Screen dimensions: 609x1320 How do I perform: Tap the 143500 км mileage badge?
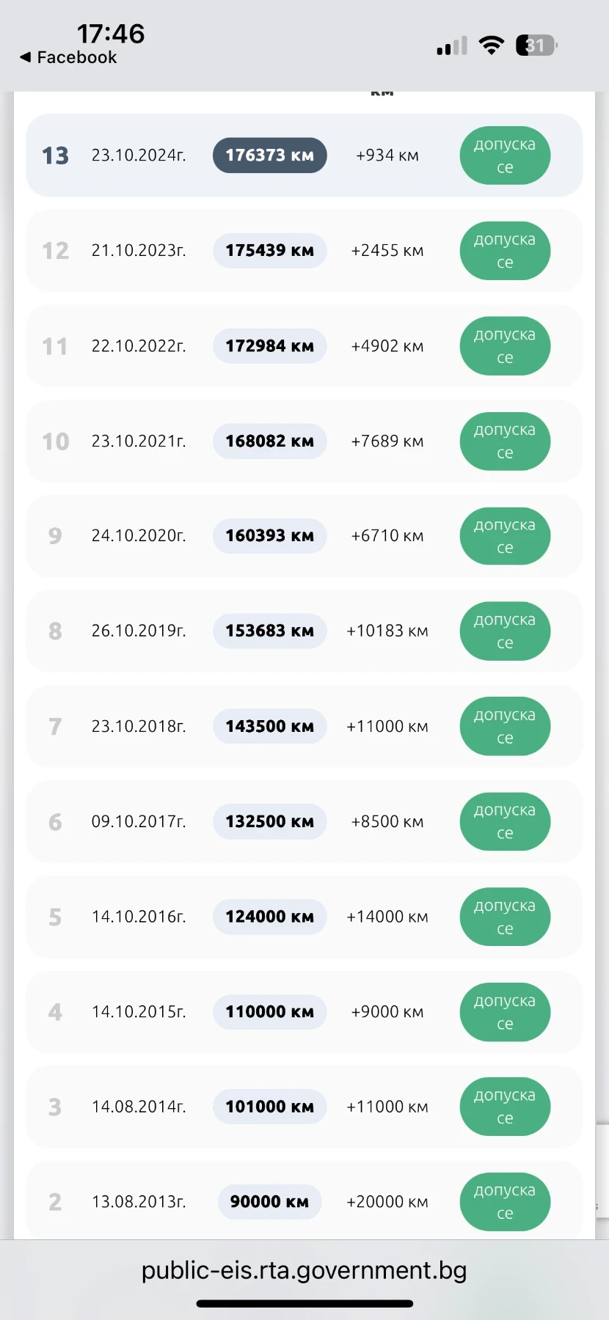[269, 727]
